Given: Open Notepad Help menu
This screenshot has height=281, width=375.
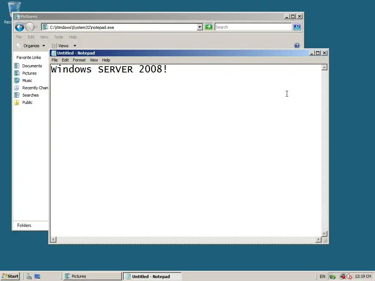Looking at the screenshot, I should click(106, 60).
